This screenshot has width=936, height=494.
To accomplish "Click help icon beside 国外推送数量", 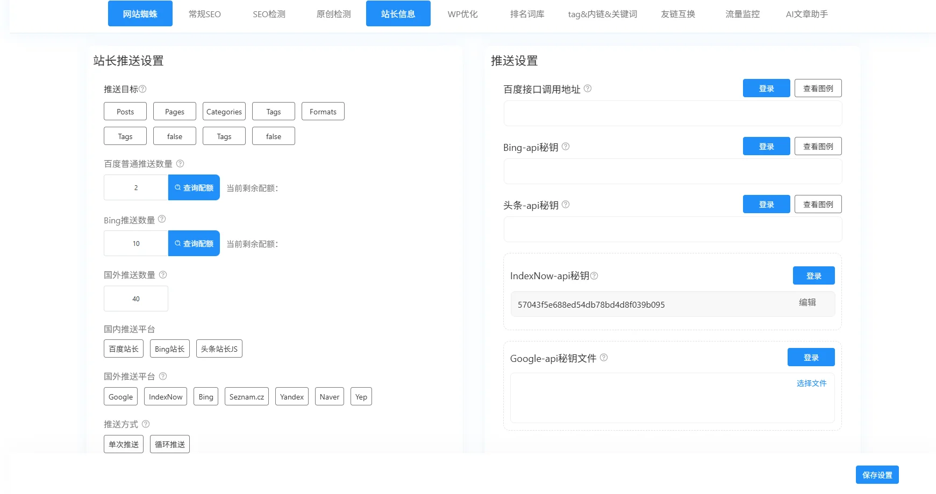I will pyautogui.click(x=163, y=274).
